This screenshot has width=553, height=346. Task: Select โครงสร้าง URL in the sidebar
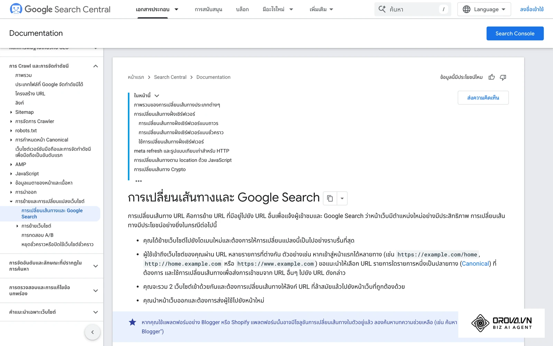[x=30, y=94]
